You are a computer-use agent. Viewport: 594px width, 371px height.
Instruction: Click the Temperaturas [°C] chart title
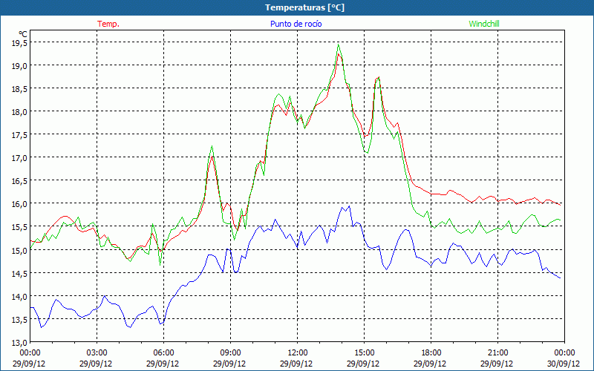[304, 7]
